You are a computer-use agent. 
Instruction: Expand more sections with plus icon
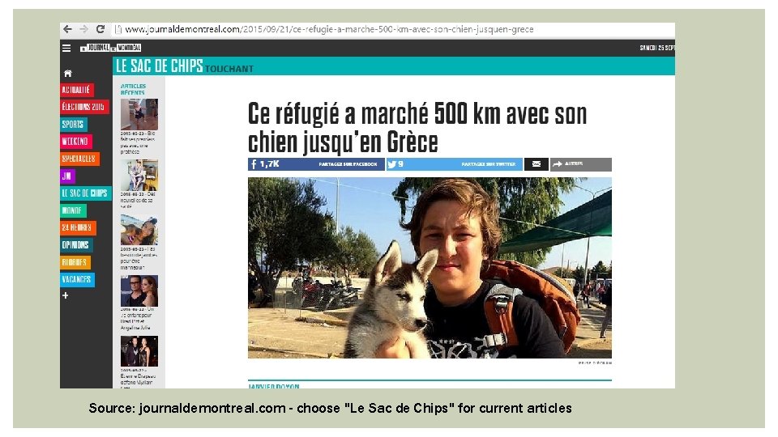[66, 295]
